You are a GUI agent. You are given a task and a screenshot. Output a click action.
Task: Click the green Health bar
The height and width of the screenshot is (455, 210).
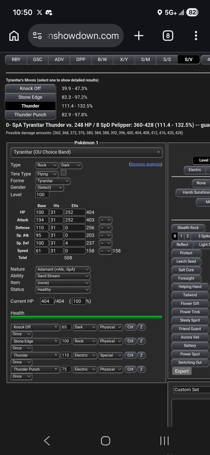tap(86, 317)
